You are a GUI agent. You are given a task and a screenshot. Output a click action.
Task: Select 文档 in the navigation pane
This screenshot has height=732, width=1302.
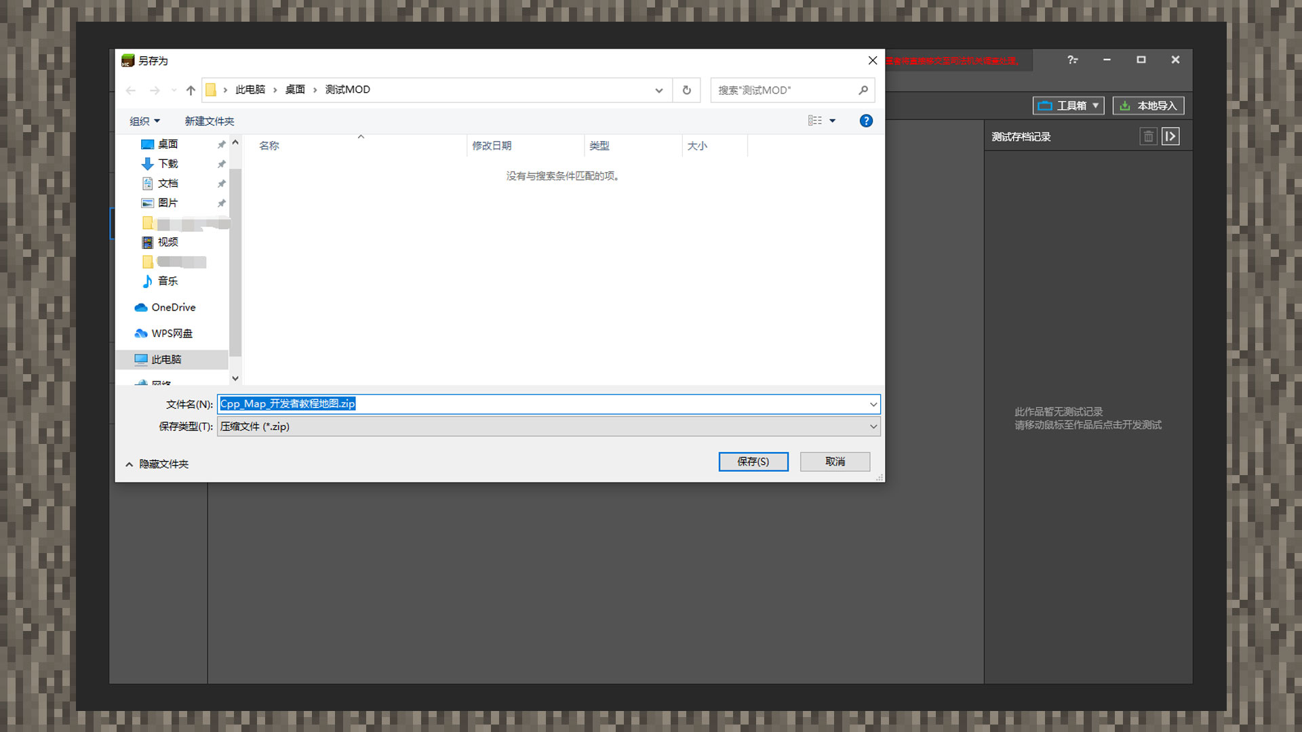coord(167,184)
